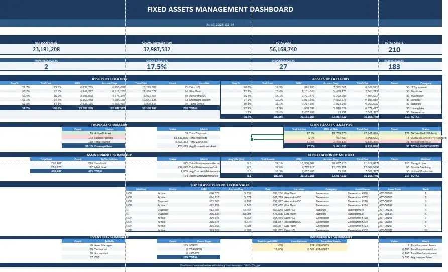Select asset code AST-00205
The image size is (448, 272).
(386, 197)
